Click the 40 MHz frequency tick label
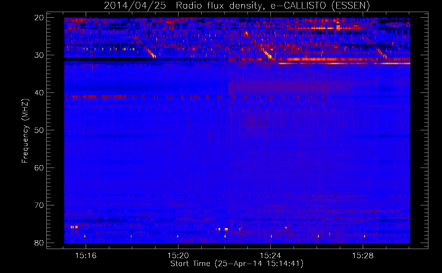The height and width of the screenshot is (273, 442). pyautogui.click(x=39, y=93)
